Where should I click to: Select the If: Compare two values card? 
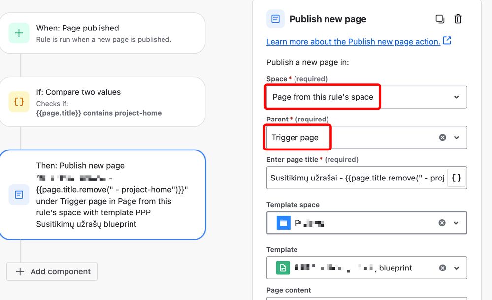(x=102, y=102)
